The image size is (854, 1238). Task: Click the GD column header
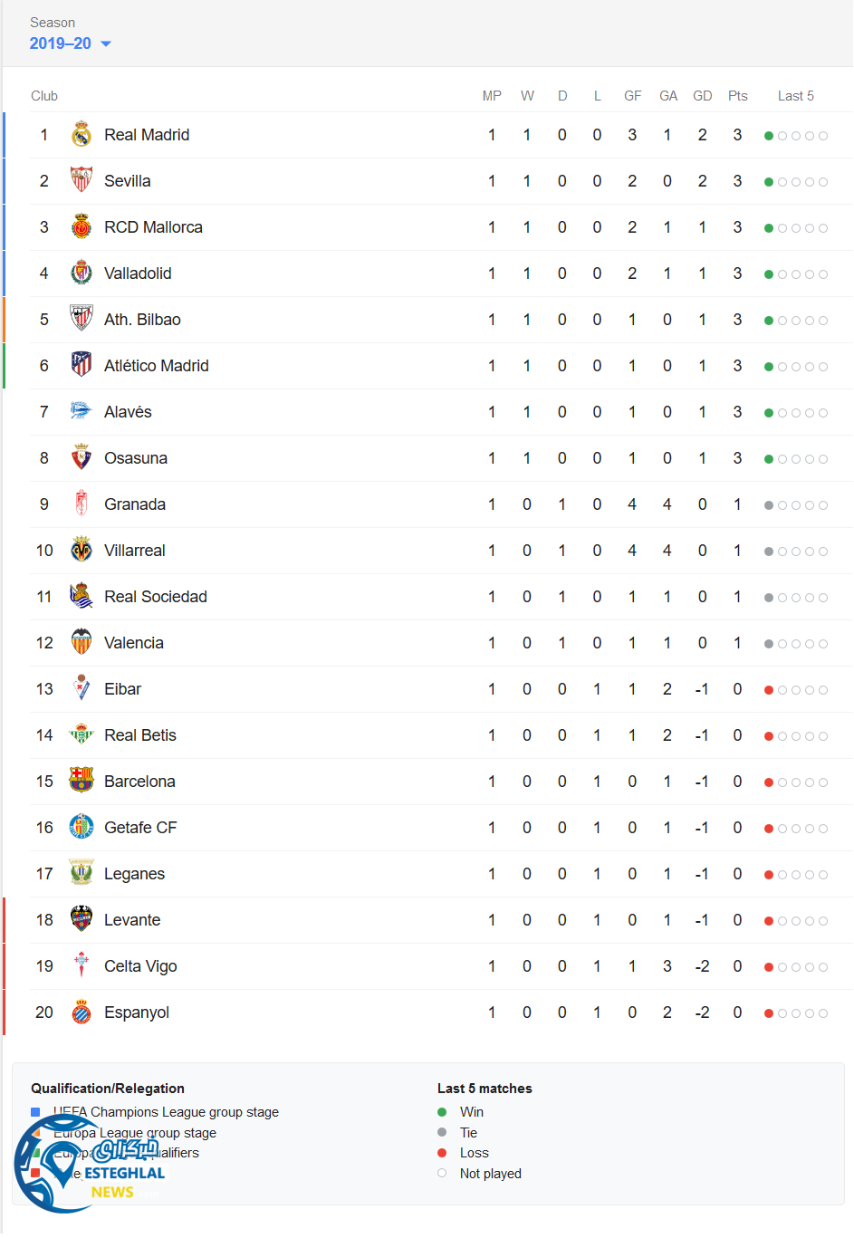pos(702,96)
